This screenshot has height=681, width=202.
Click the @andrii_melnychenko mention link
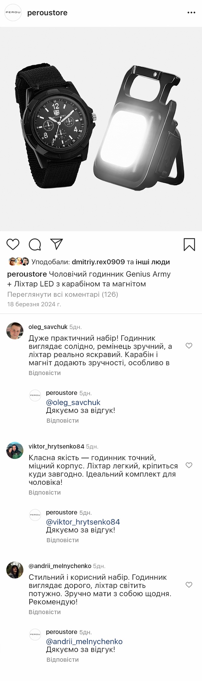84,642
